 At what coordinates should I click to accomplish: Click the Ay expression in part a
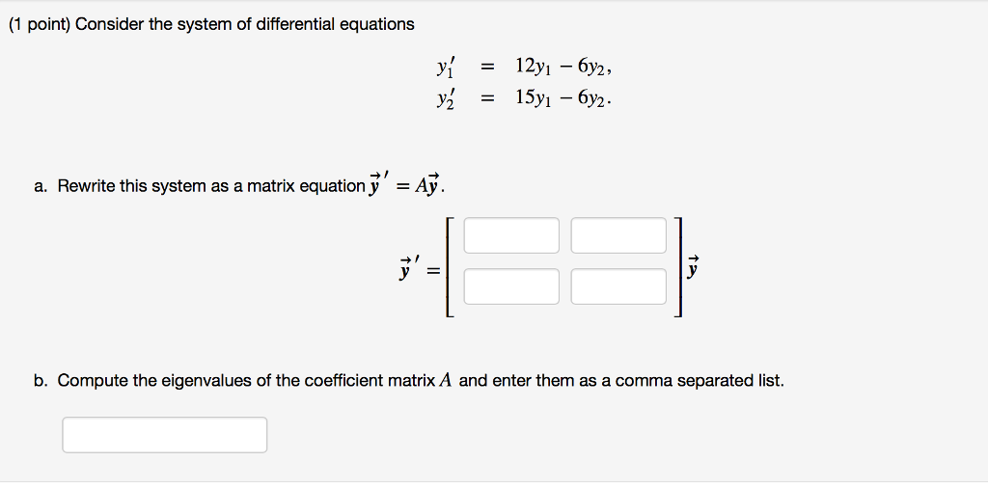(x=427, y=184)
